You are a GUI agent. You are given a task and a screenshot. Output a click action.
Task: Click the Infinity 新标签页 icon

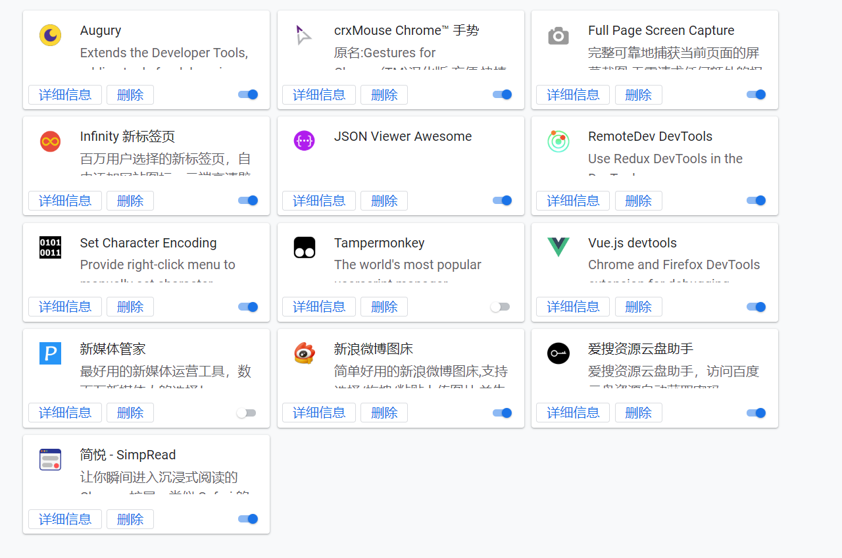[x=50, y=141]
